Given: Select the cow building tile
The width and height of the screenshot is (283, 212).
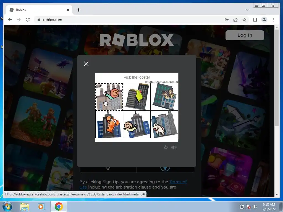Looking at the screenshot, I should (x=164, y=124).
